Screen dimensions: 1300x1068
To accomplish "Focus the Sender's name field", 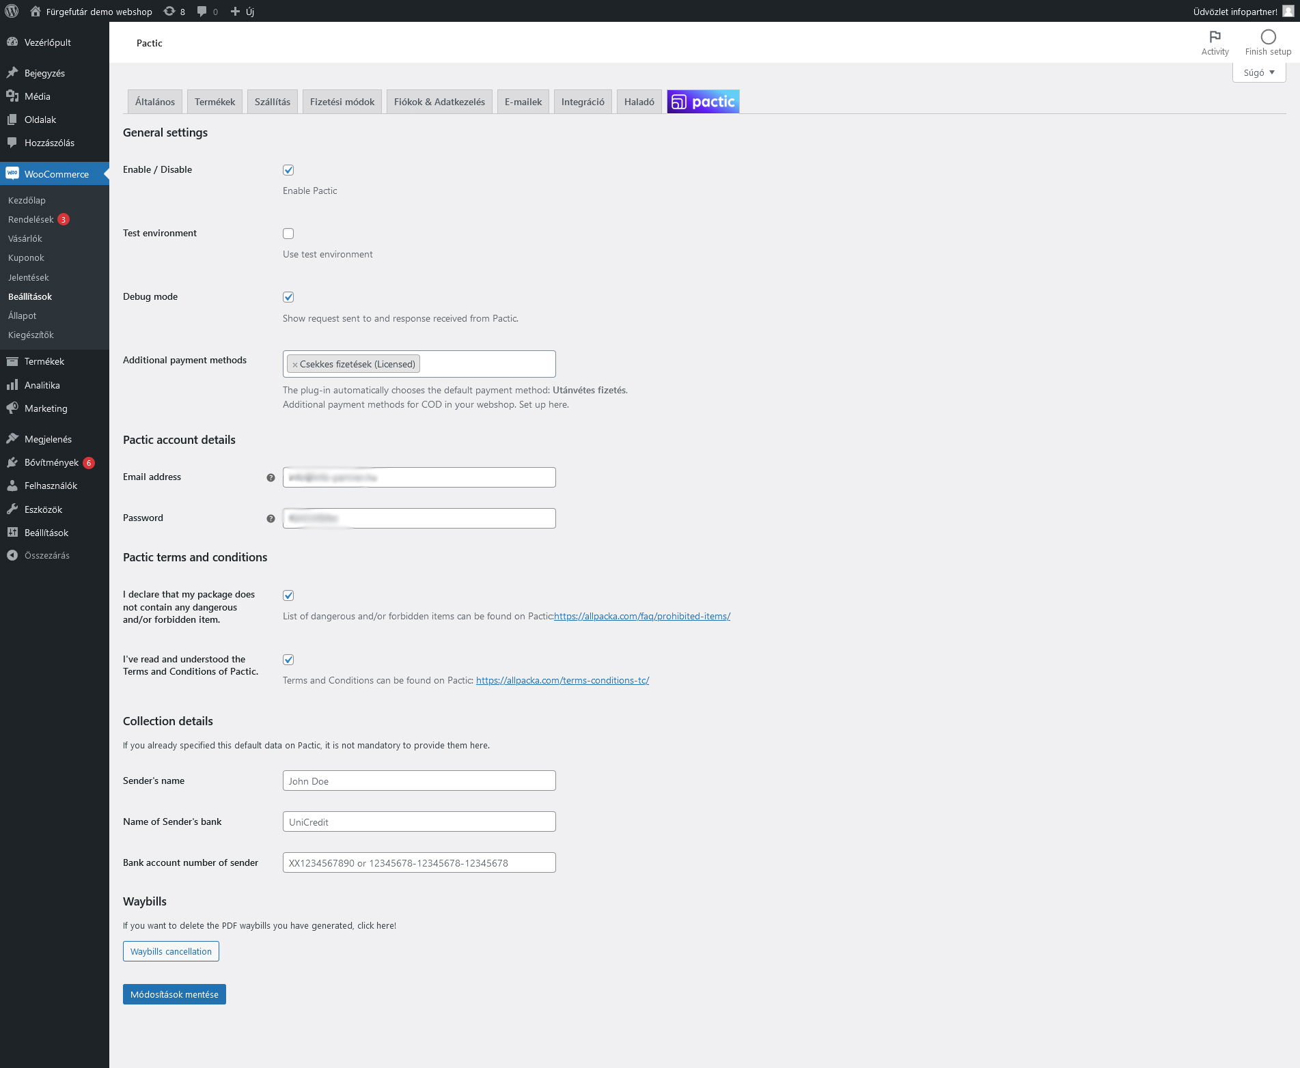I will click(419, 781).
